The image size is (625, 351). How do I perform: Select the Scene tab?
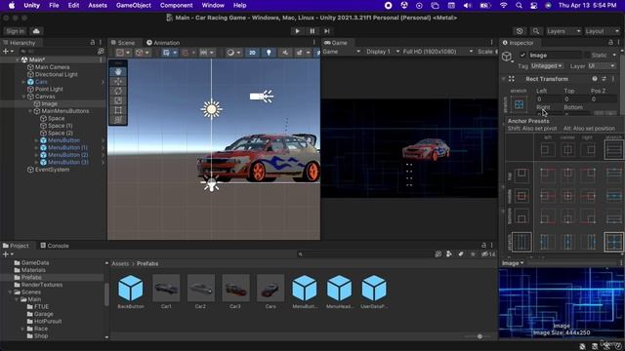coord(123,43)
